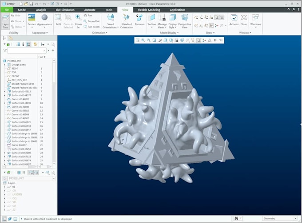Open Saved Orientations dropdown

click(111, 21)
